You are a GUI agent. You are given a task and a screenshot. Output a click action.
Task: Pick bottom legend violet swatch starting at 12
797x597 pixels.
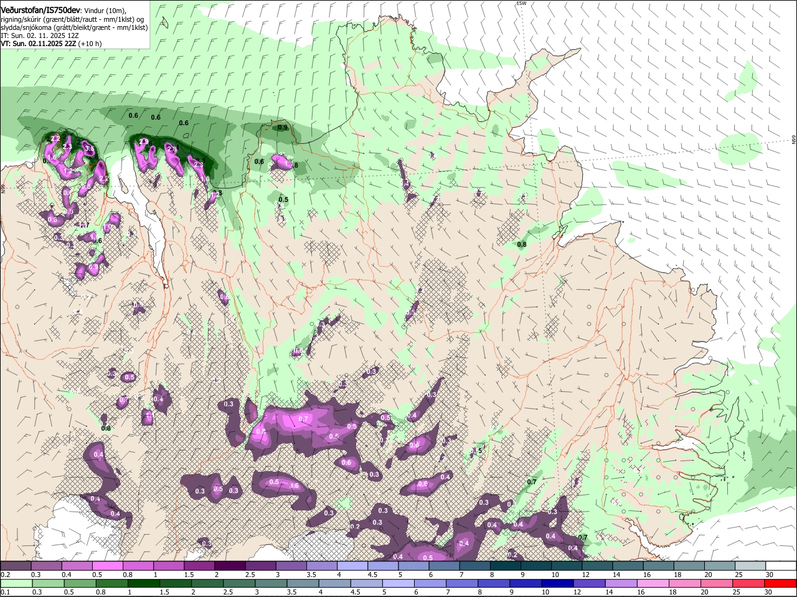click(x=590, y=584)
